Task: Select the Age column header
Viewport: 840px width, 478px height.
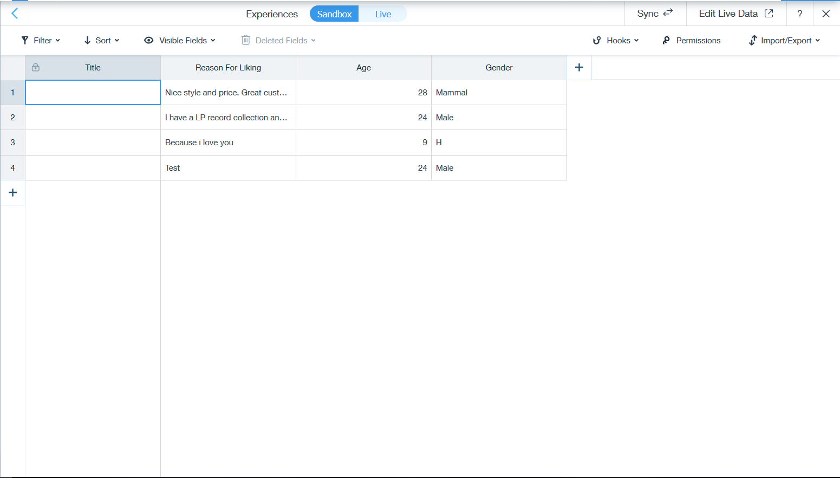Action: (x=363, y=68)
